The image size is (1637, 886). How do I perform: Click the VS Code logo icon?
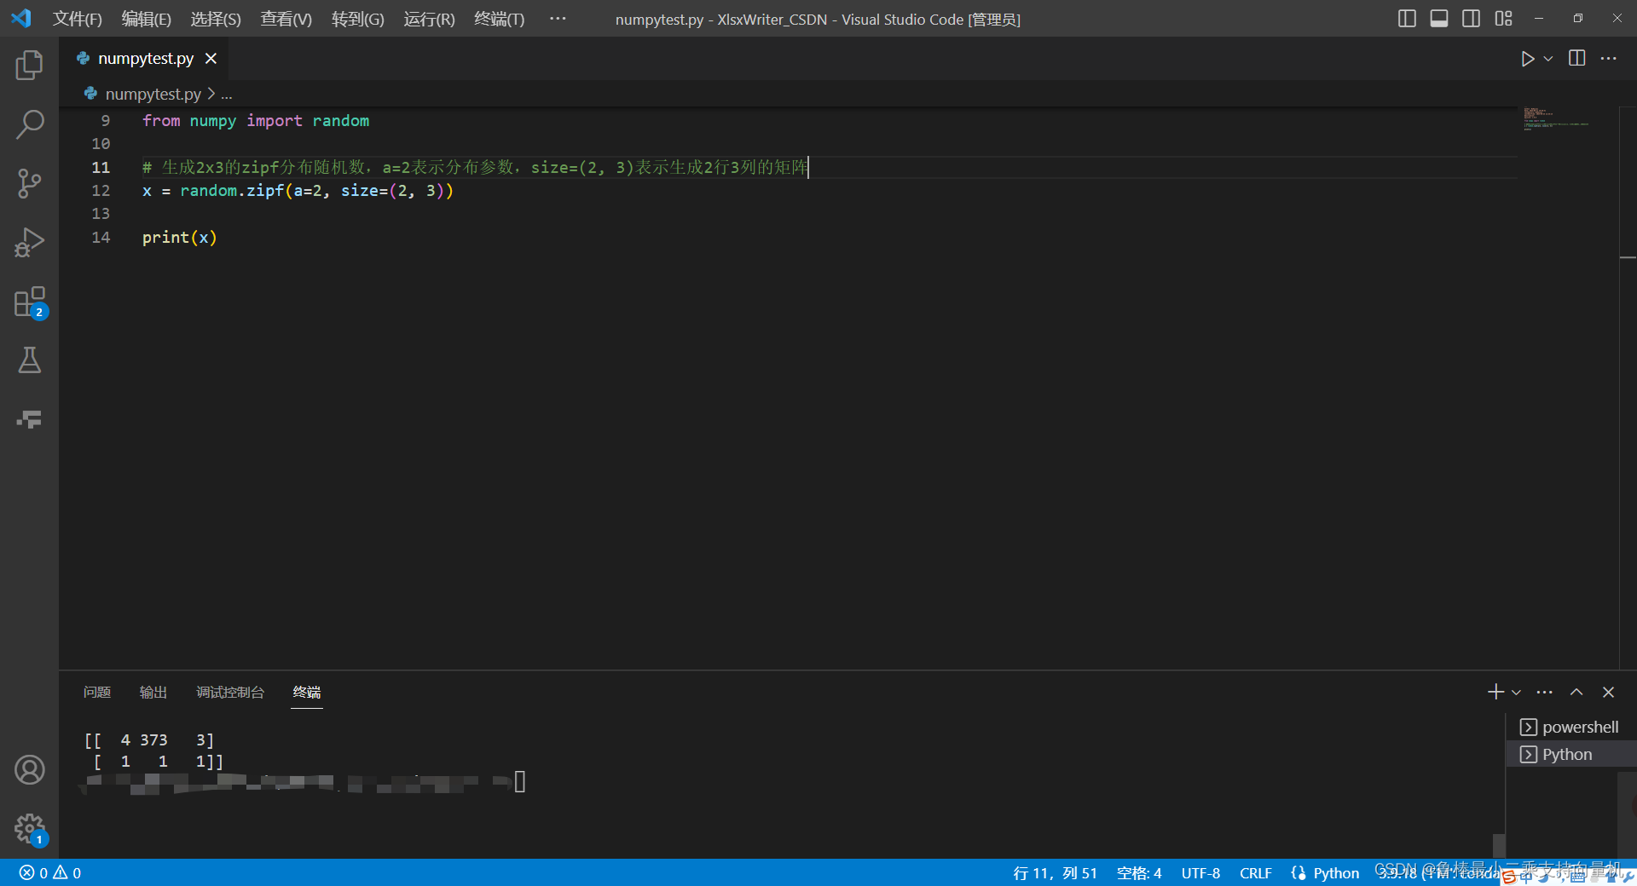(x=21, y=18)
